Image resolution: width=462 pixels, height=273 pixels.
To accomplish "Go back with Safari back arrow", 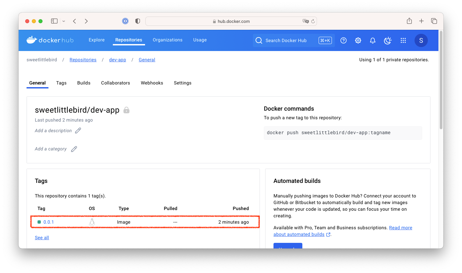I will [75, 21].
